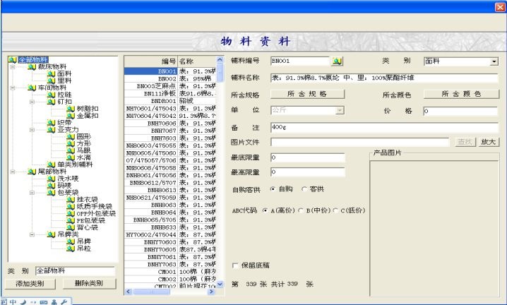Click the folder icon next to 尾部物料

pyautogui.click(x=32, y=172)
